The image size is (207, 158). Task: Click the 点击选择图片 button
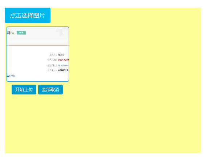point(28,15)
